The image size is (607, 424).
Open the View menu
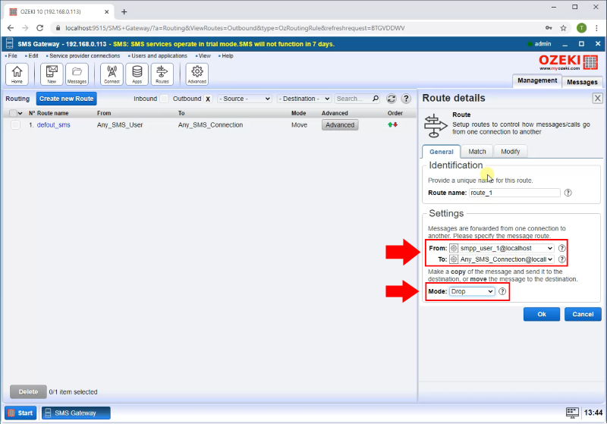point(204,55)
